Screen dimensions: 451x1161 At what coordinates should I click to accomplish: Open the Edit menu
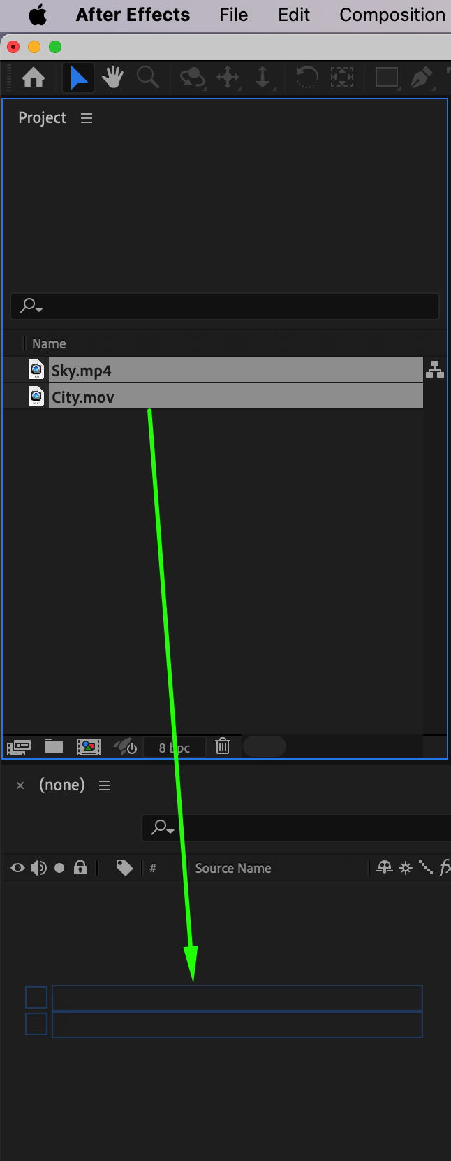(x=294, y=15)
